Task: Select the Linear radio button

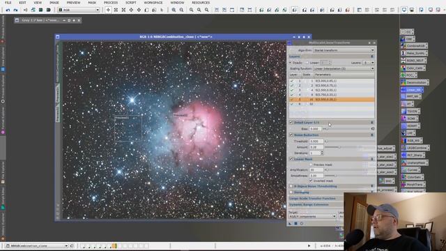Action: click(307, 63)
